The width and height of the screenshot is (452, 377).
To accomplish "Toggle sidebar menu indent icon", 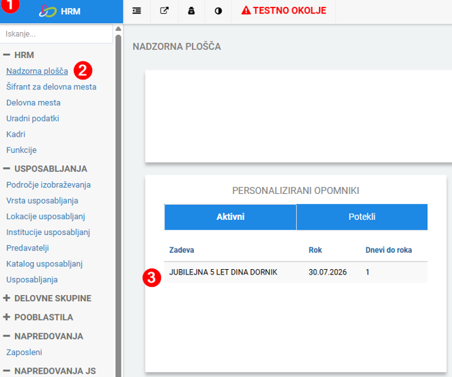I will [x=137, y=11].
